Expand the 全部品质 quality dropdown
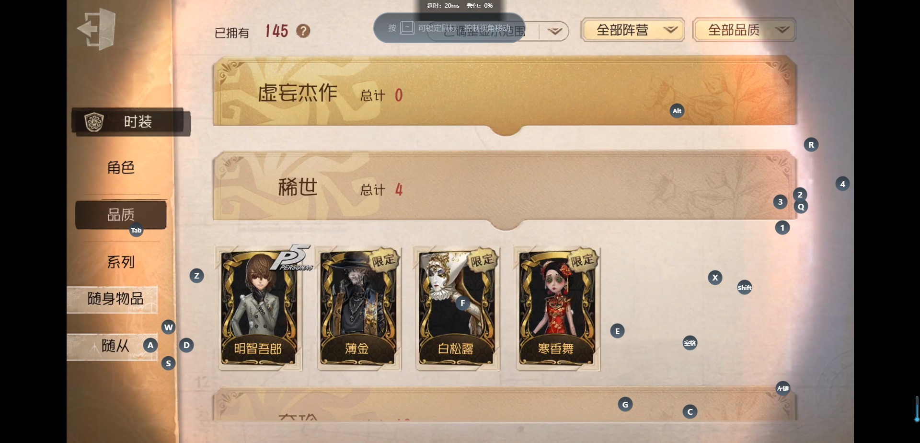Screen dimensions: 920x443 point(744,30)
